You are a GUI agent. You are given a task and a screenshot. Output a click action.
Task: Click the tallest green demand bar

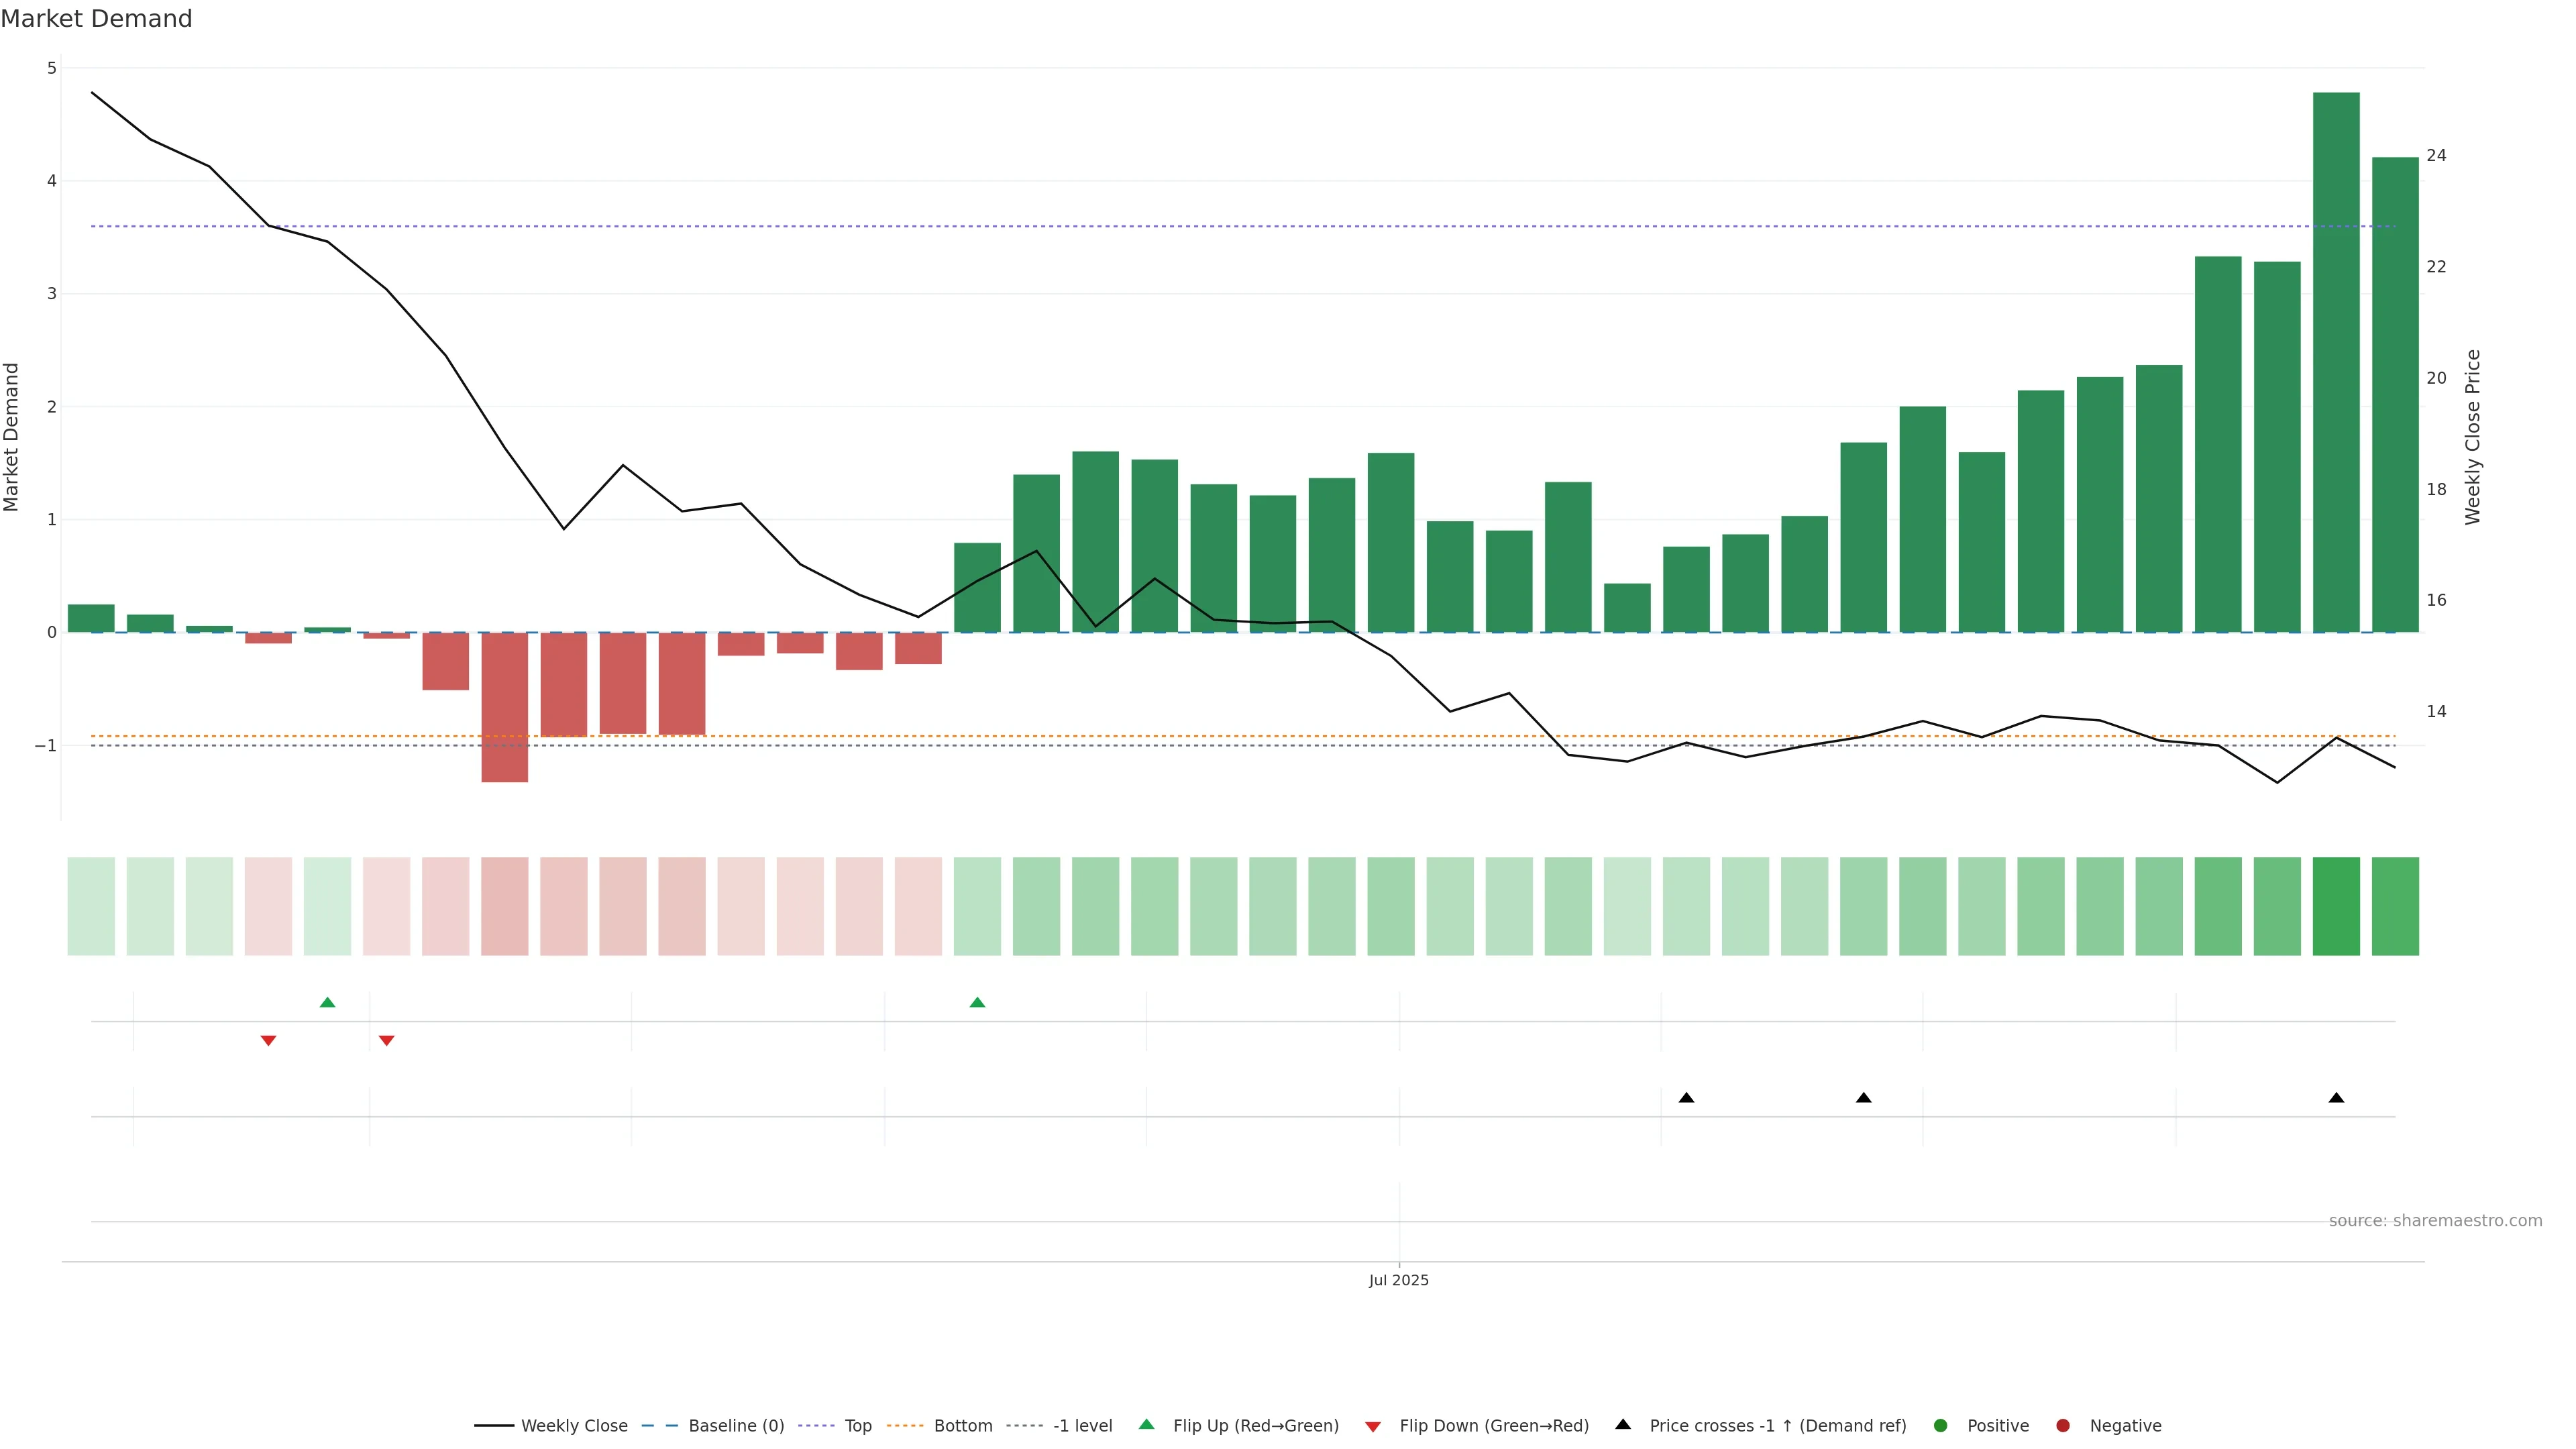2336,362
